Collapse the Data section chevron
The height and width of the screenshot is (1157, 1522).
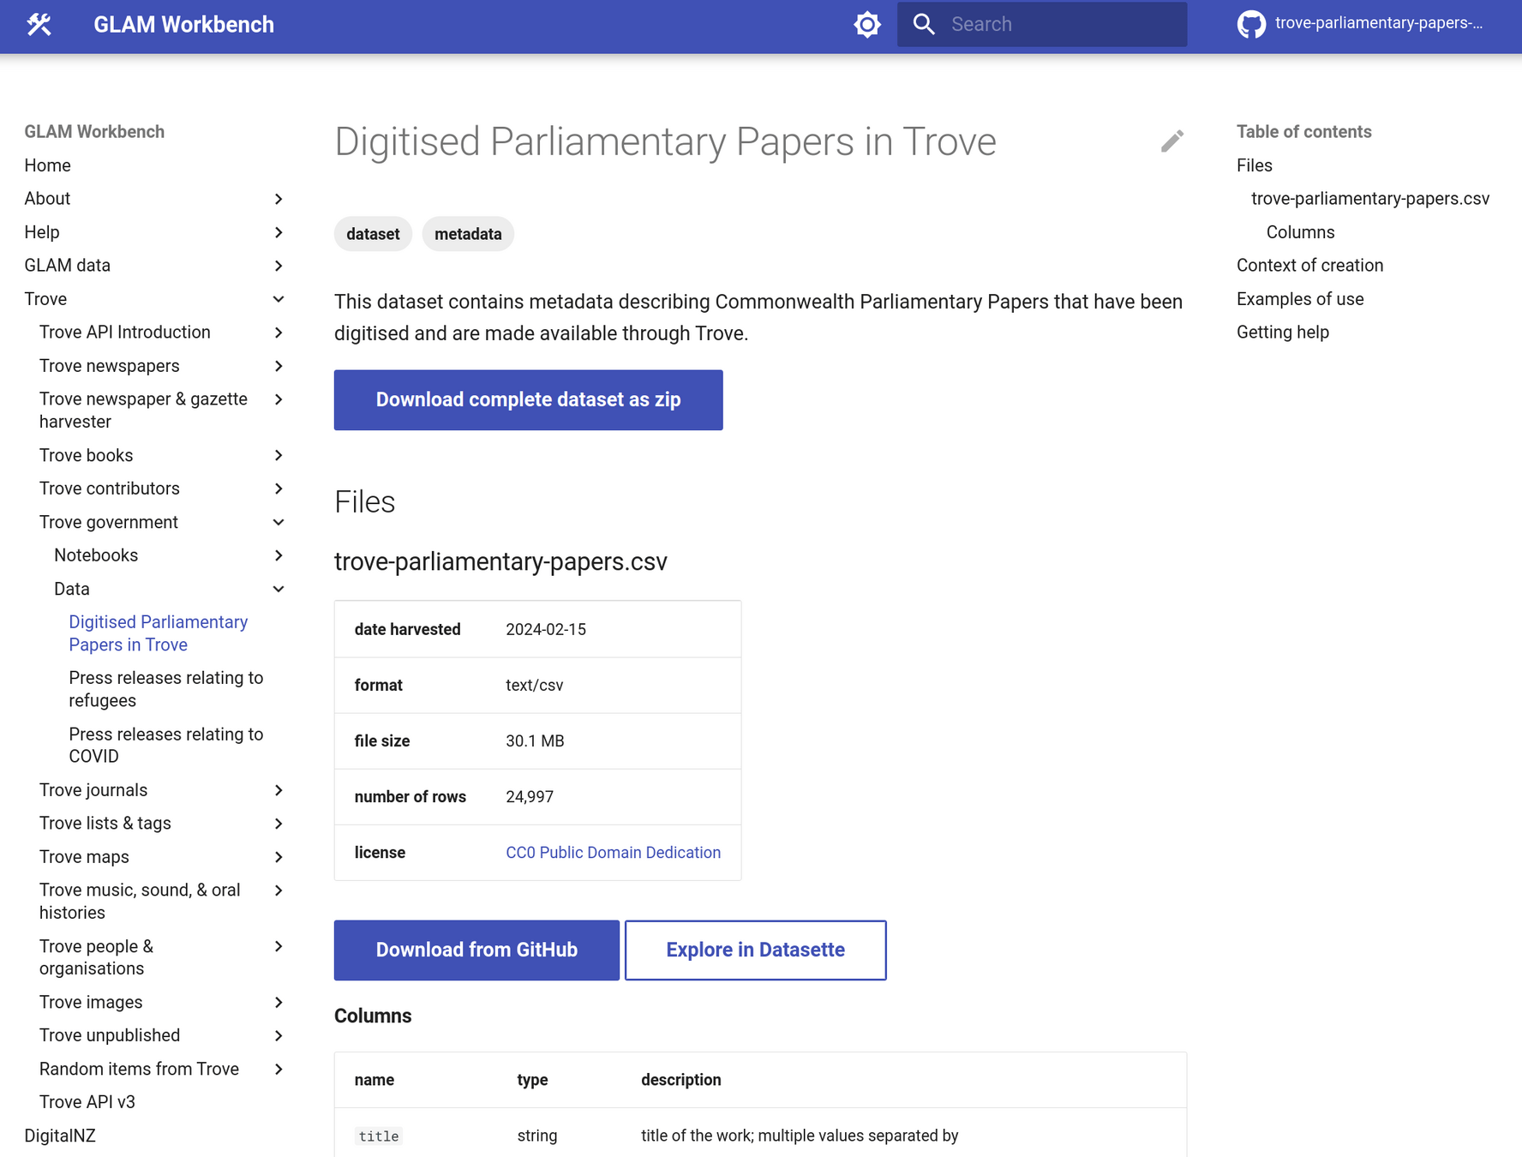point(279,589)
